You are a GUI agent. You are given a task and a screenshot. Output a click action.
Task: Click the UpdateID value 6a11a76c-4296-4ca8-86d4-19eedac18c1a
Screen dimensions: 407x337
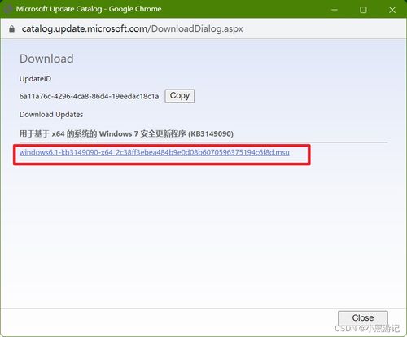(x=89, y=96)
